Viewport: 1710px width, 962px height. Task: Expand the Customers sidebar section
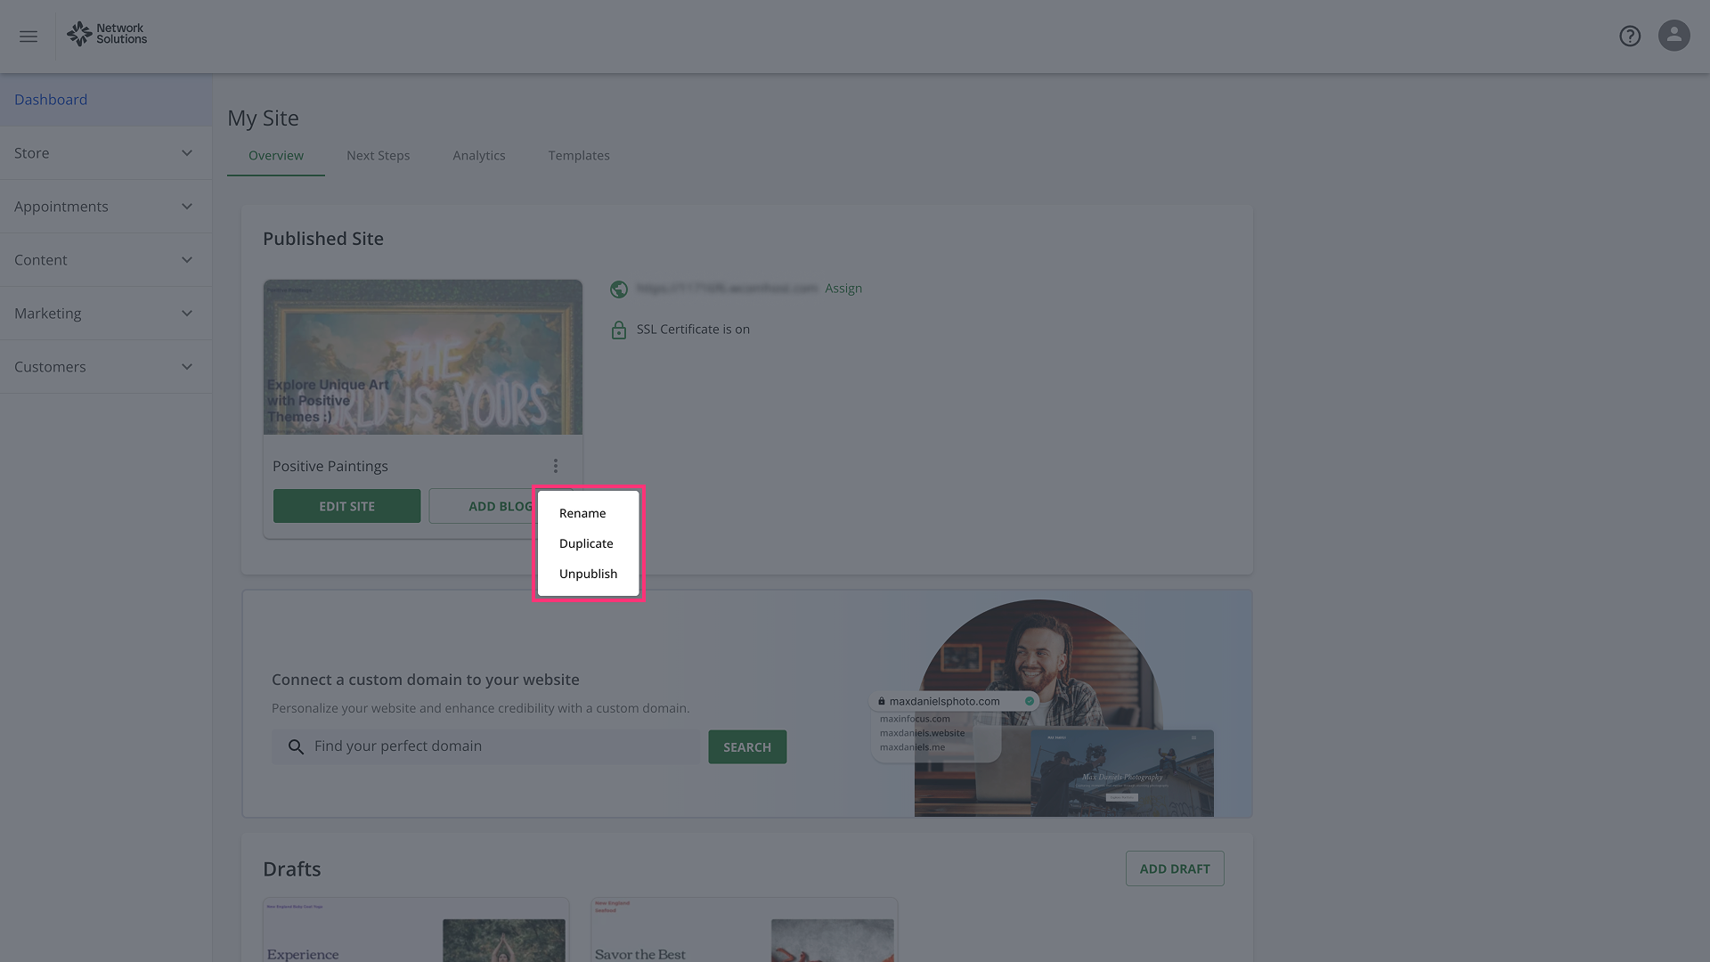click(x=105, y=367)
